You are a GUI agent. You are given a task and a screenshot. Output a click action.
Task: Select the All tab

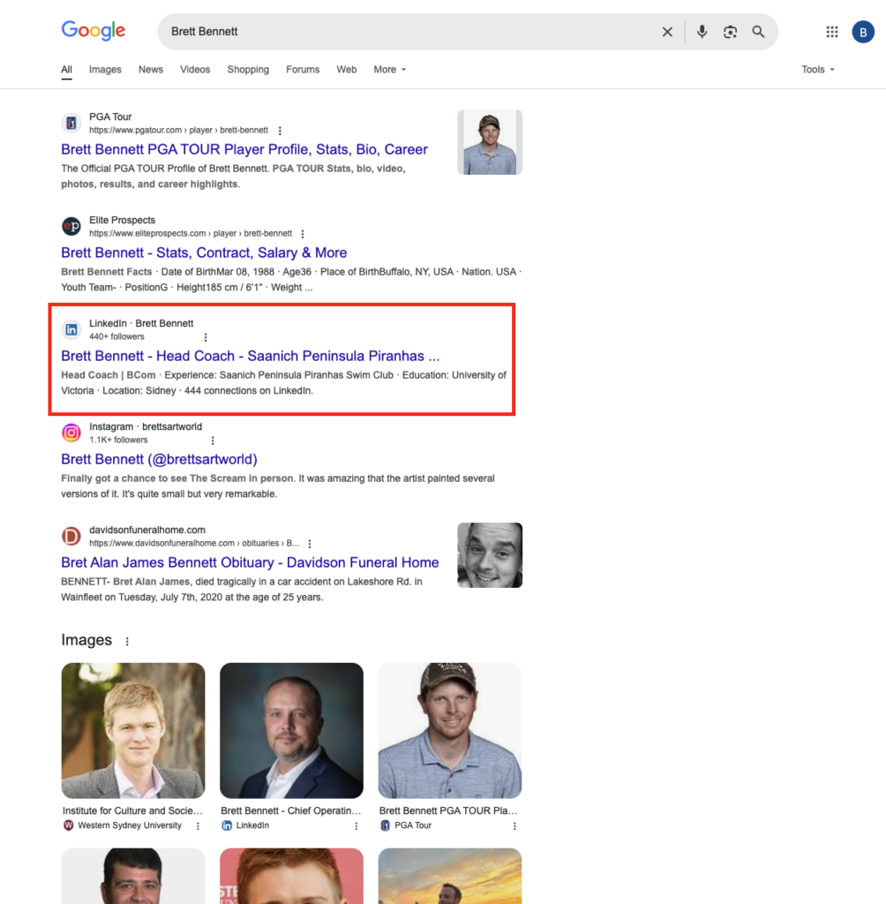[x=67, y=70]
